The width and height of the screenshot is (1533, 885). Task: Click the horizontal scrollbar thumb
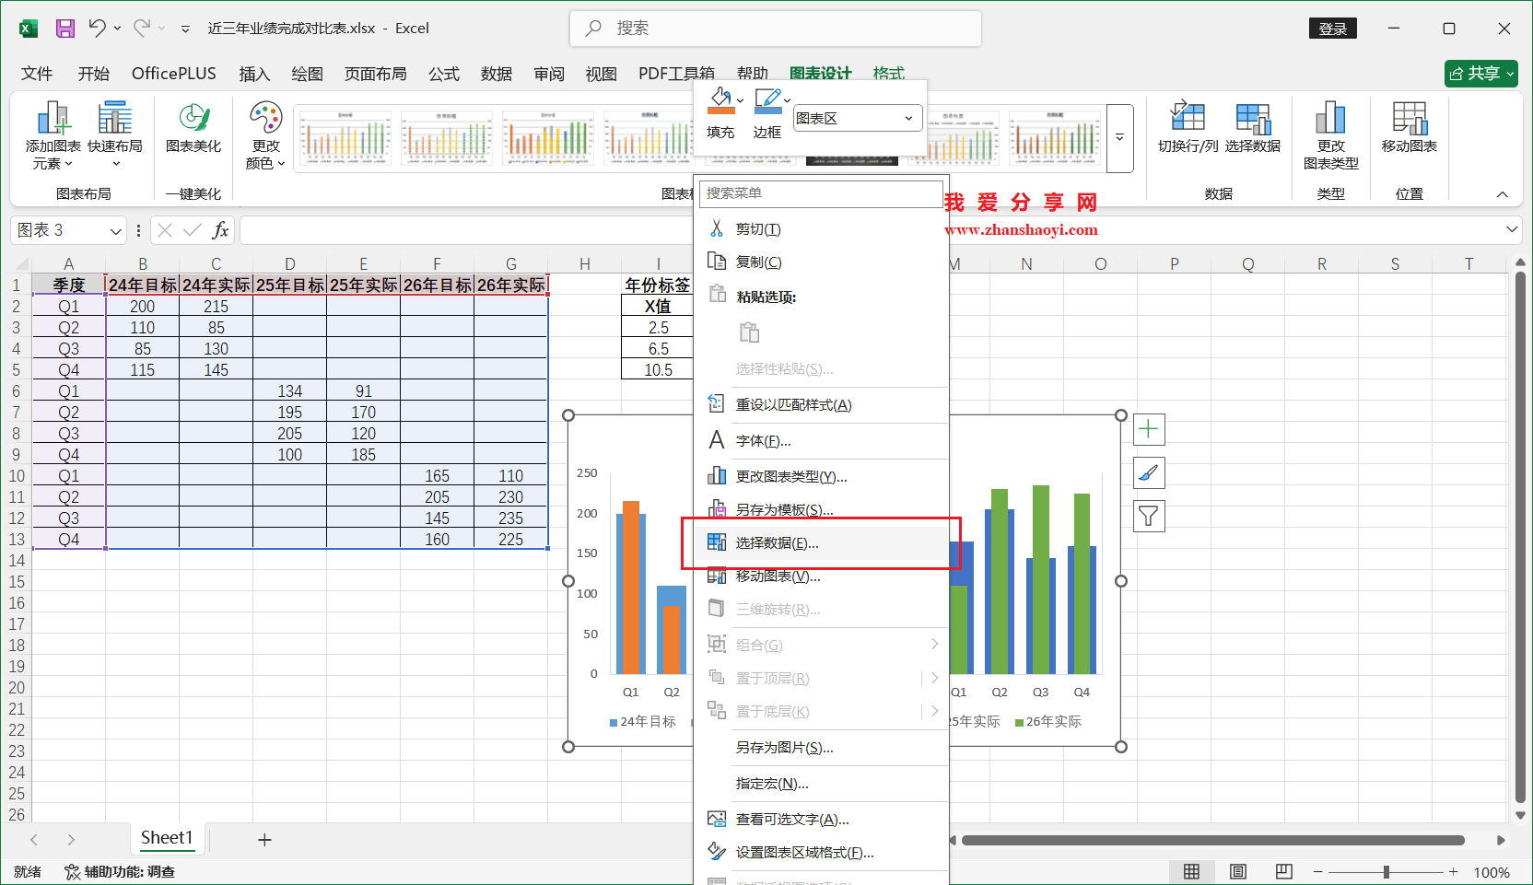click(x=1212, y=840)
